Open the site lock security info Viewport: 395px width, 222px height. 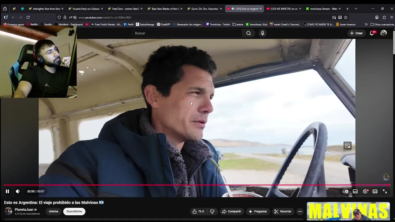pyautogui.click(x=65, y=17)
